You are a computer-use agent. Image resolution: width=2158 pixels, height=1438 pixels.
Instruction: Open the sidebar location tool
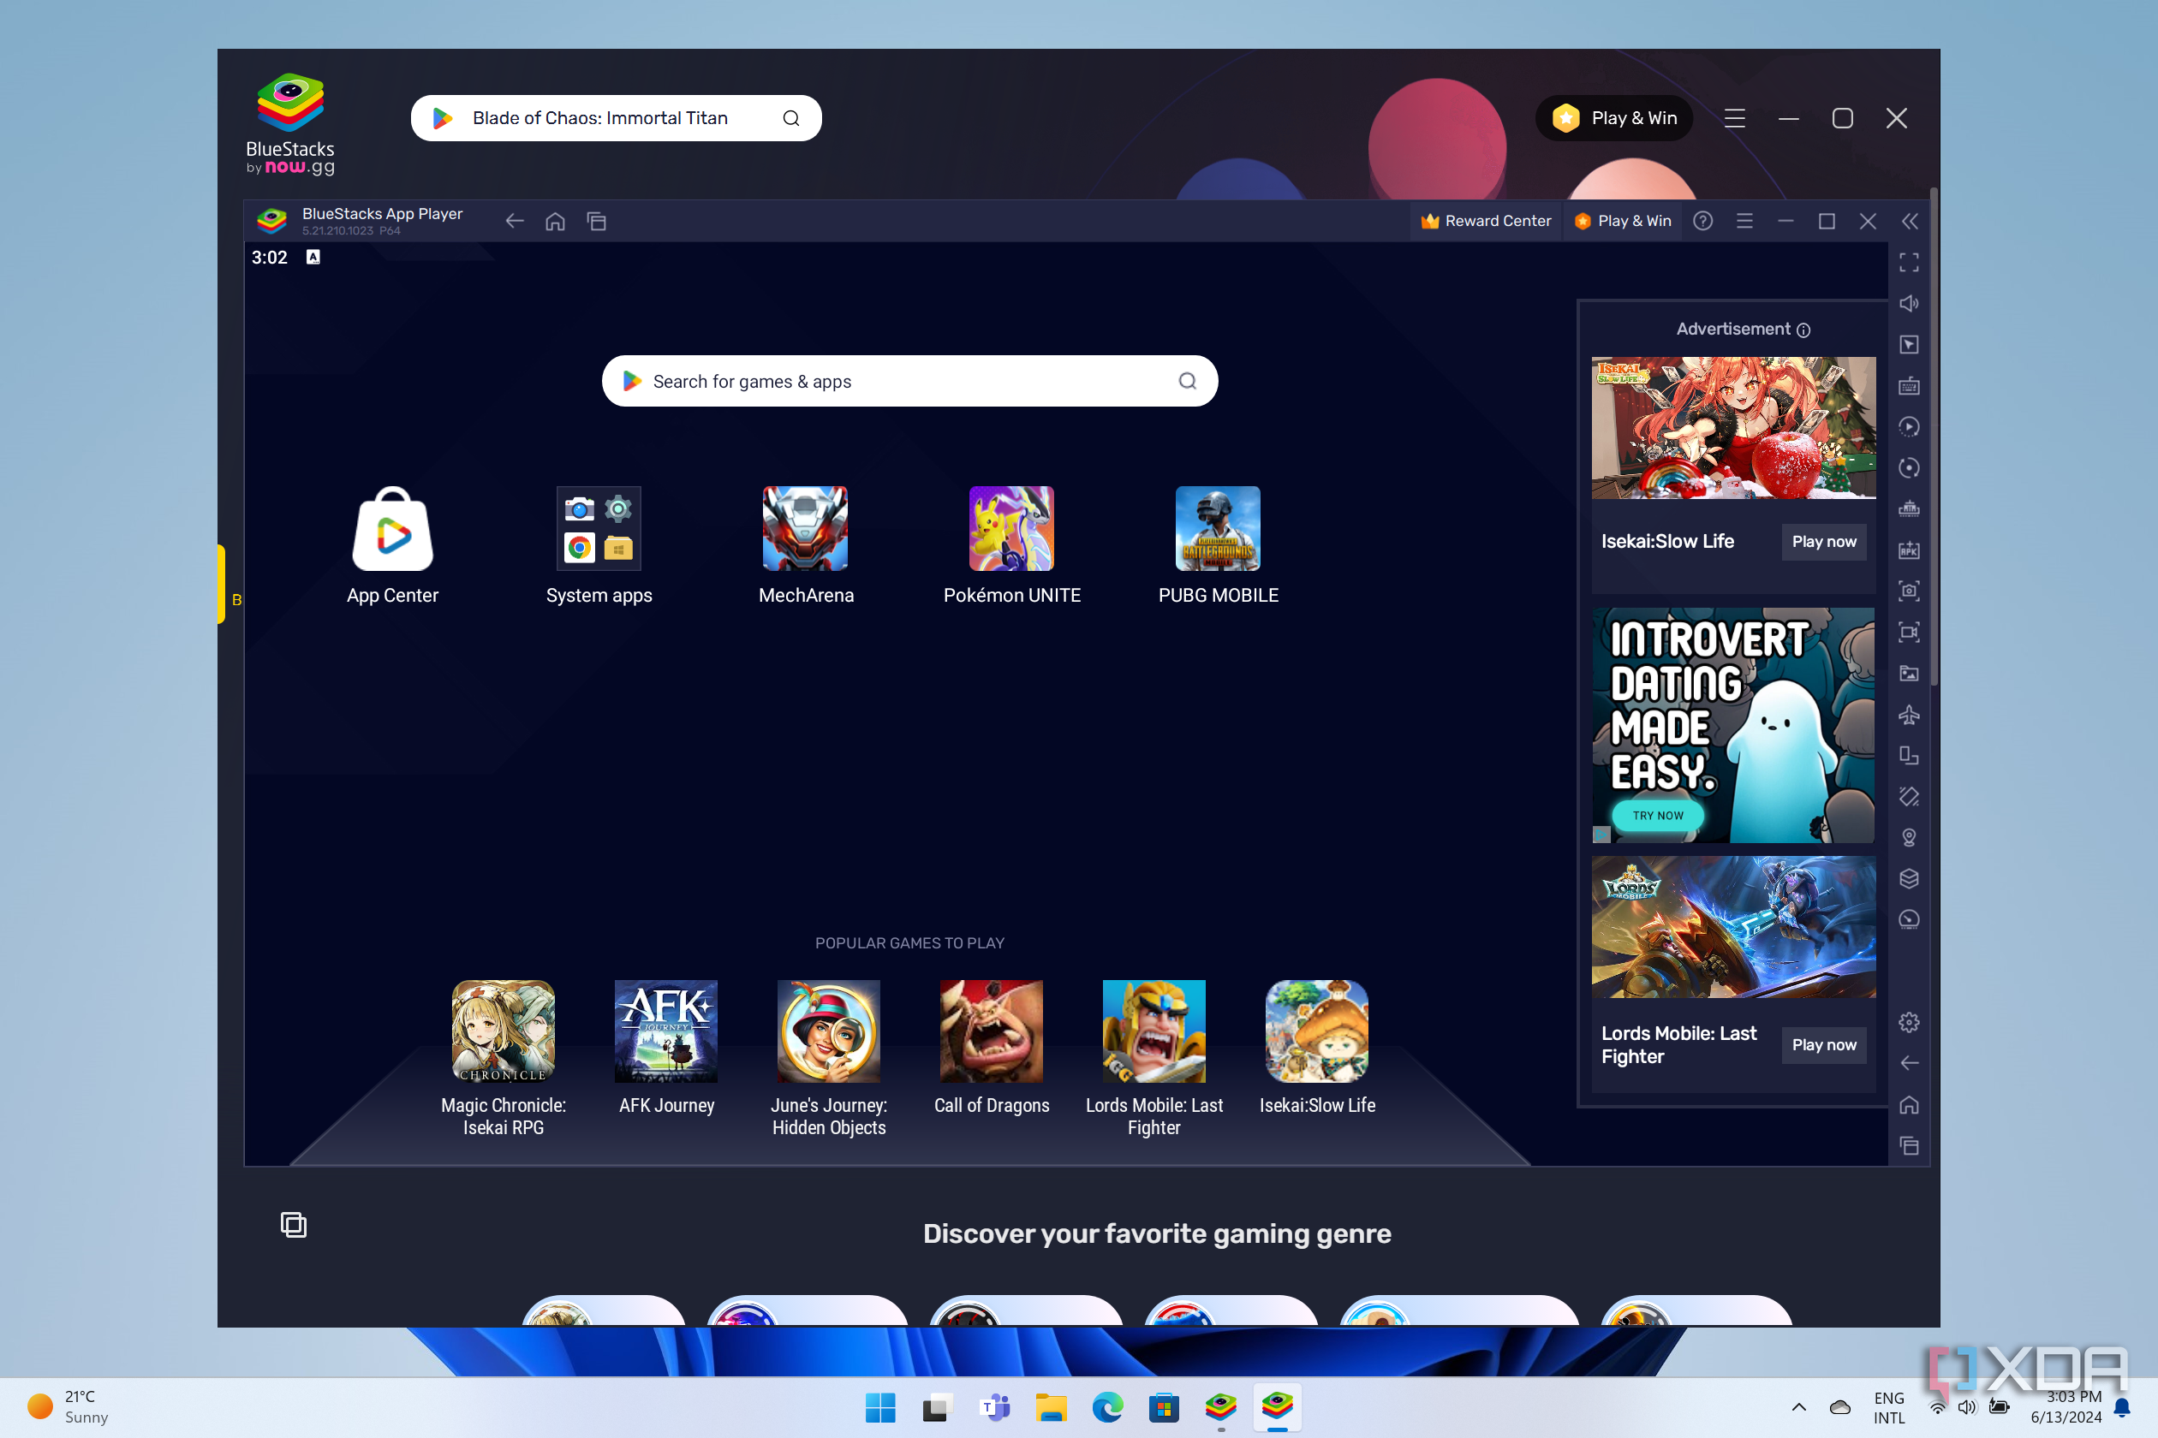click(1910, 837)
